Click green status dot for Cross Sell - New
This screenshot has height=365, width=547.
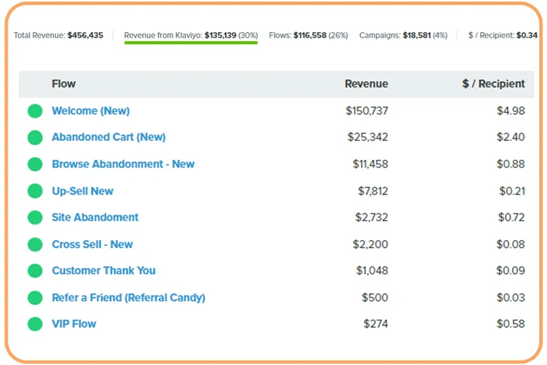pyautogui.click(x=35, y=244)
